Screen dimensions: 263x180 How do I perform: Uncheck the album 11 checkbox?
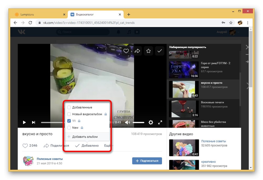click(69, 121)
